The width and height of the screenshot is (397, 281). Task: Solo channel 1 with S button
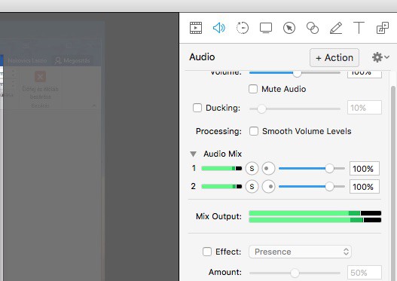[x=252, y=168]
